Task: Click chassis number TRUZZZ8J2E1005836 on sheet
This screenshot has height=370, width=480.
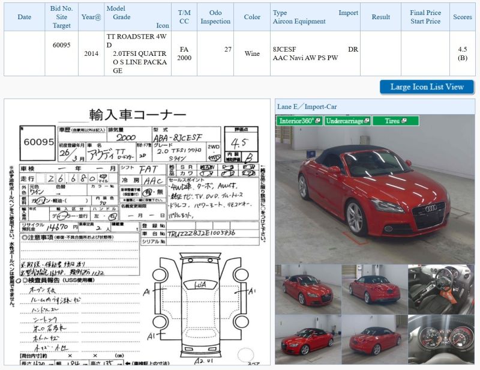Action: coord(202,233)
